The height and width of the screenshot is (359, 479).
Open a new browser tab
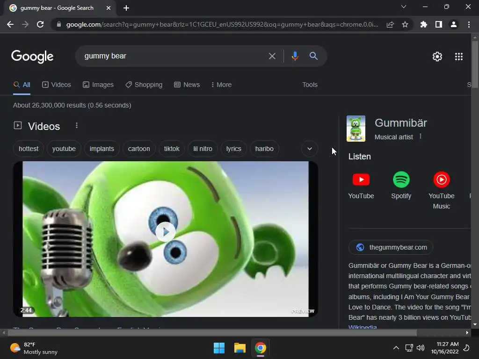(x=126, y=8)
